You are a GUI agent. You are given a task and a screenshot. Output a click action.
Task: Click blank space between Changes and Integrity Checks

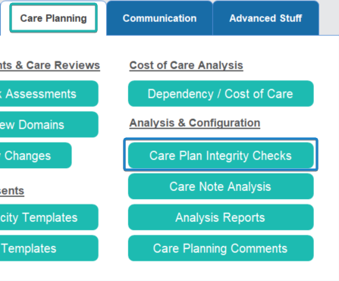pyautogui.click(x=98, y=155)
